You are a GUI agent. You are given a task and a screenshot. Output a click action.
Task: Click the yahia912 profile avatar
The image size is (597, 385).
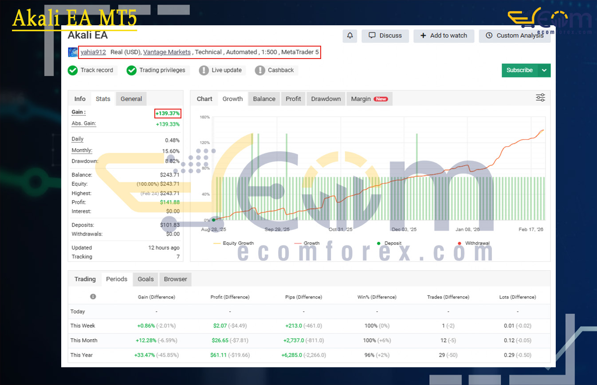point(73,52)
